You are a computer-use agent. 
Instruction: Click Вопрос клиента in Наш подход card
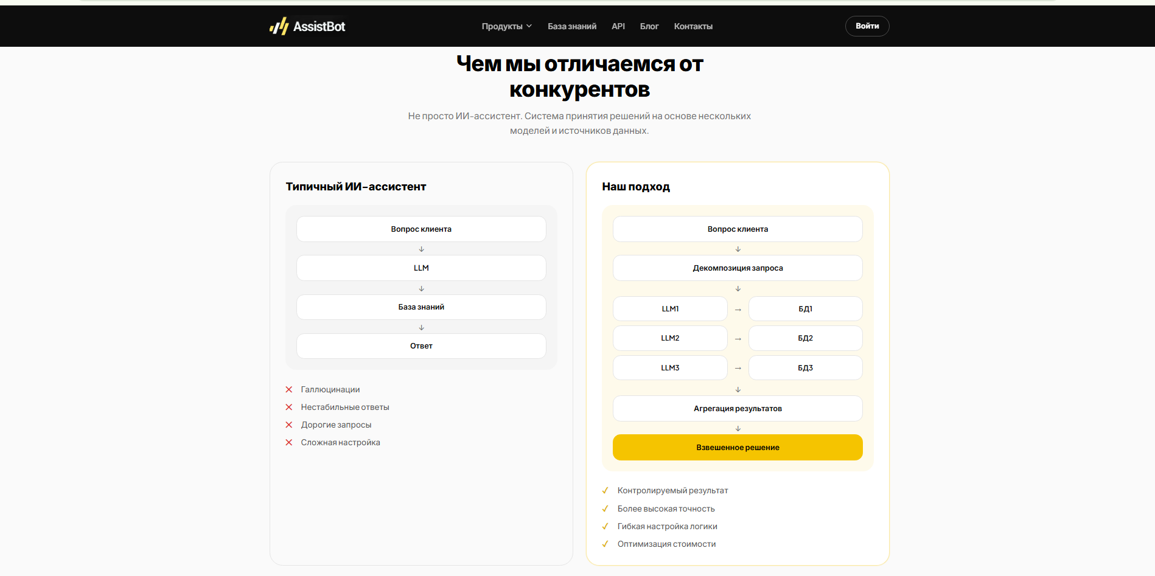[x=738, y=229]
